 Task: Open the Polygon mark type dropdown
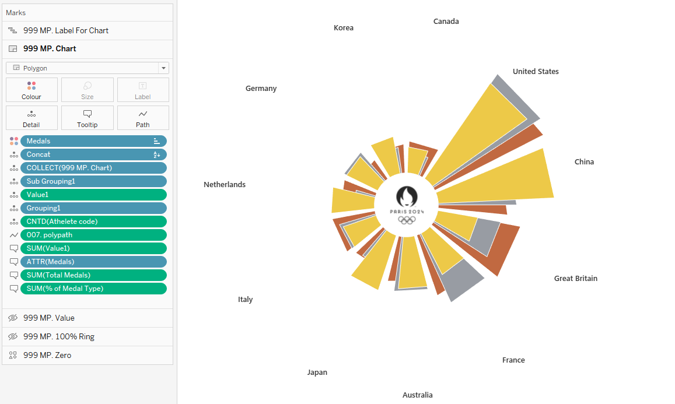(163, 68)
